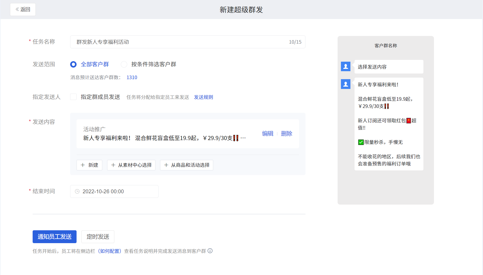Viewport: 483px width, 275px height.
Task: Open the 如何配置 help link
Action: (x=110, y=251)
